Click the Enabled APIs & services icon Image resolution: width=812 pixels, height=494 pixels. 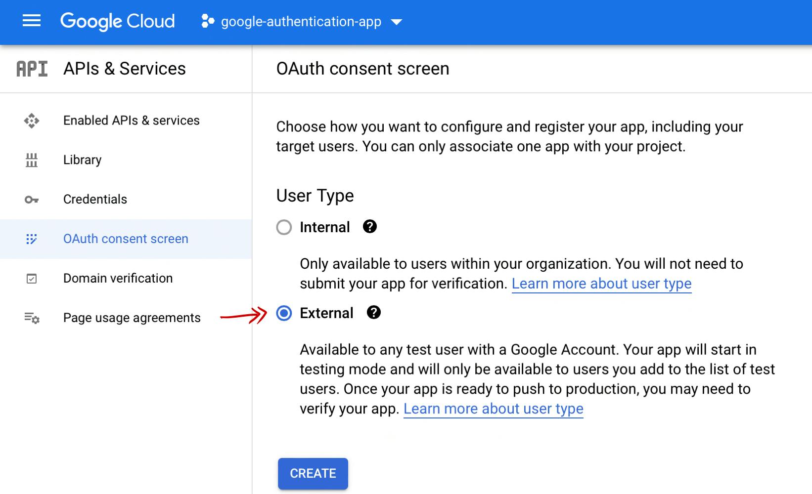pos(32,121)
